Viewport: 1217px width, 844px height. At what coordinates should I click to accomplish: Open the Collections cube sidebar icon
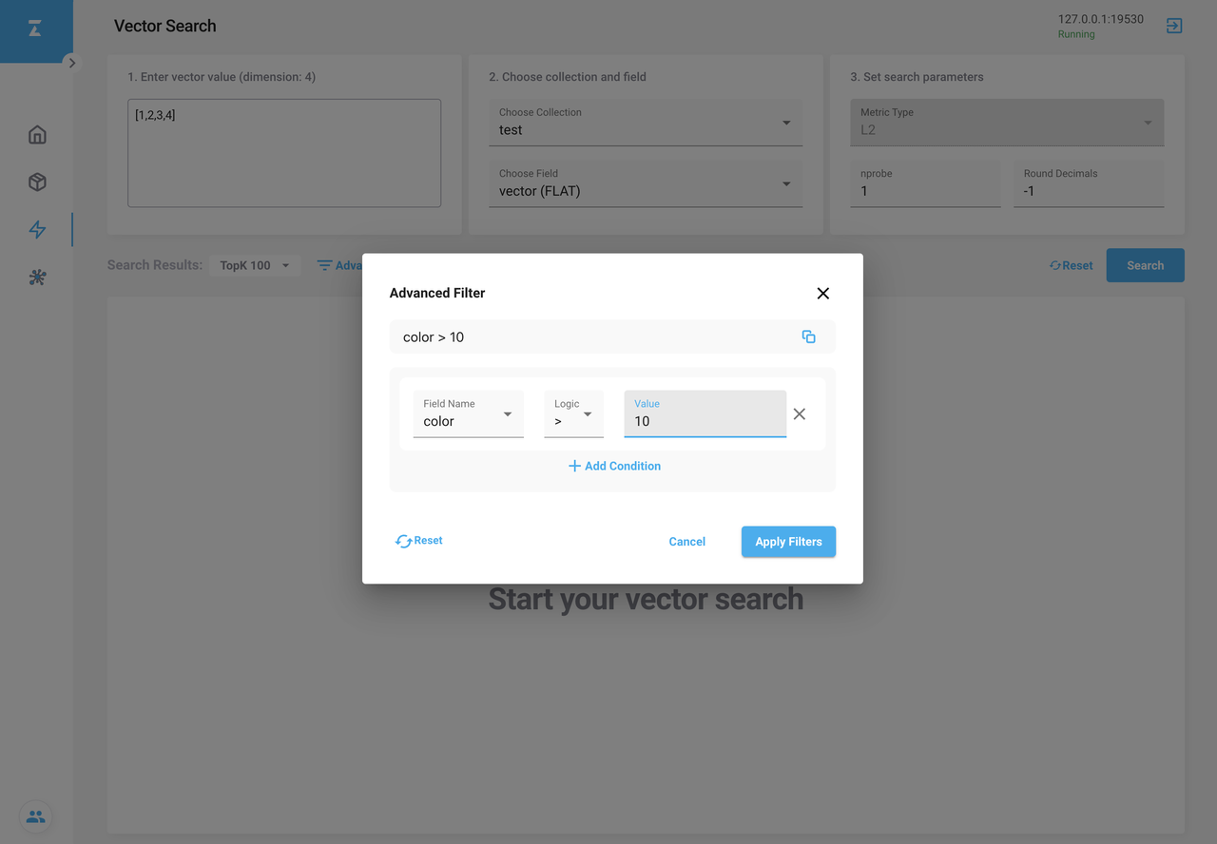(37, 182)
